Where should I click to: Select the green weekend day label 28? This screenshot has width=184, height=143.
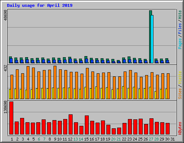[x=156, y=139]
